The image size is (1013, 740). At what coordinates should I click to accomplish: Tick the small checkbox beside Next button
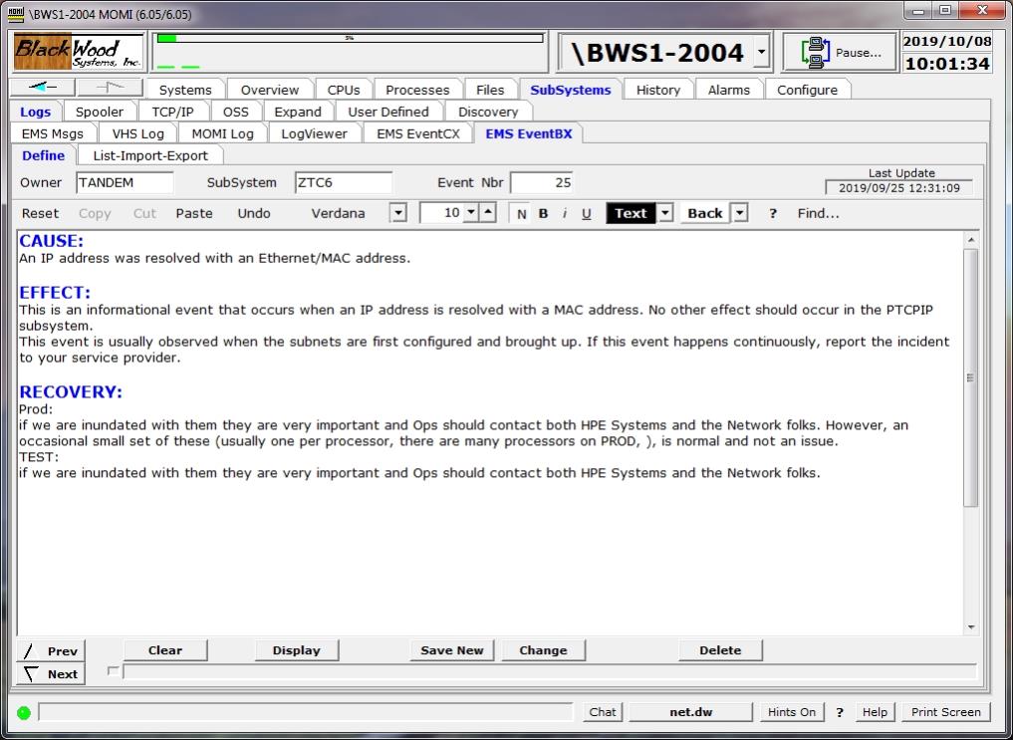pyautogui.click(x=113, y=671)
